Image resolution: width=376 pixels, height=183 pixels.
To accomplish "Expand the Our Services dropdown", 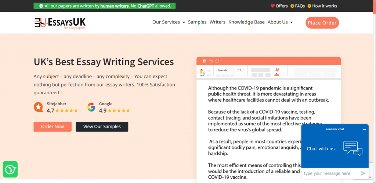I will [x=169, y=22].
